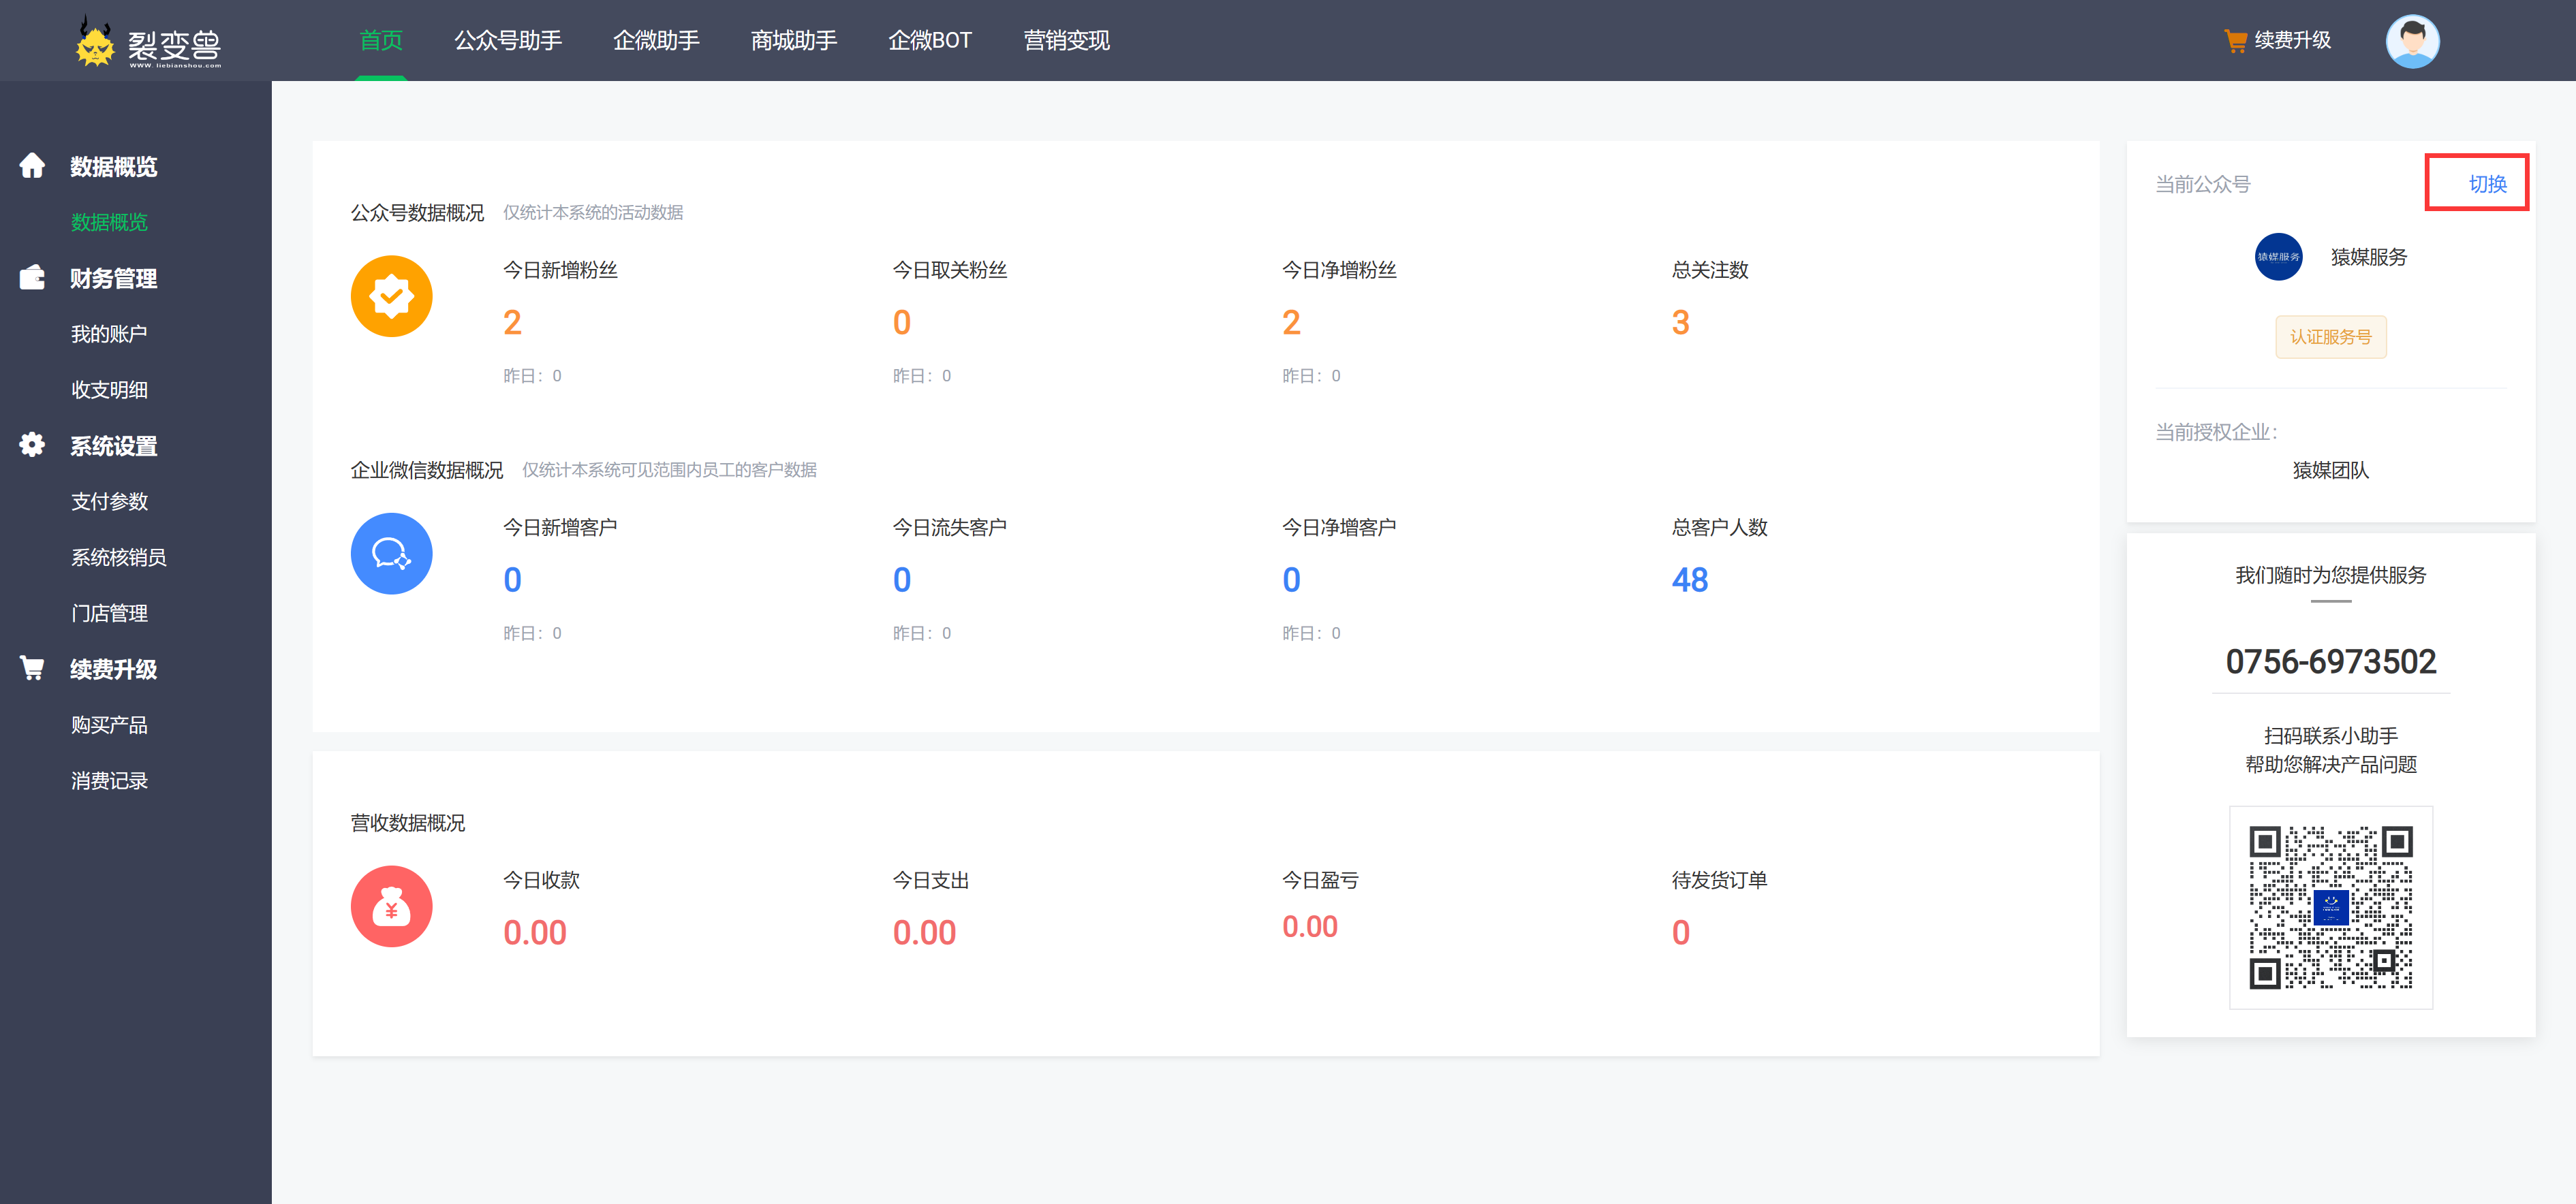Viewport: 2576px width, 1204px height.
Task: Click the blue chat bubble icon in 企业微信数据概况
Action: 391,552
